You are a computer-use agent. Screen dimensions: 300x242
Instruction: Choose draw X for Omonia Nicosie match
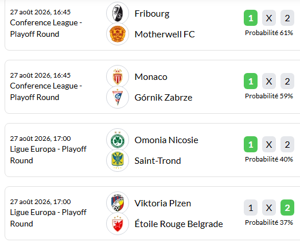click(269, 144)
